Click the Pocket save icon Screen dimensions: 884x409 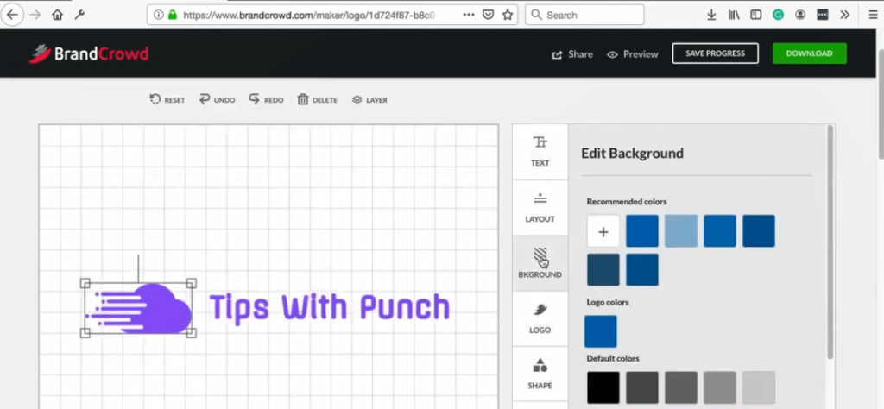(x=489, y=15)
